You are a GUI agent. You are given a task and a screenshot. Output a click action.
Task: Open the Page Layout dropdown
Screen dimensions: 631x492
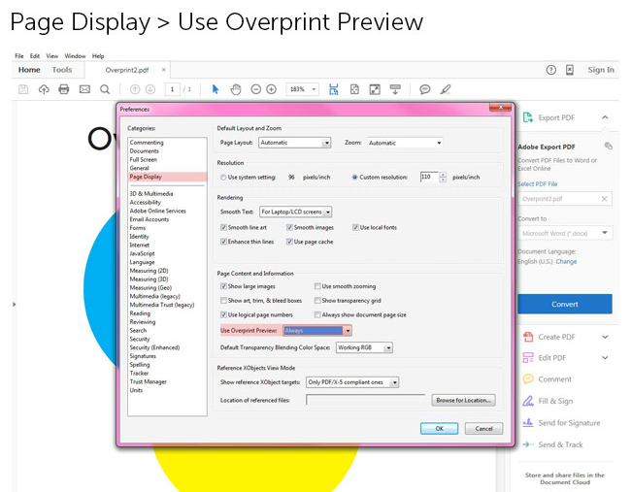pos(294,143)
